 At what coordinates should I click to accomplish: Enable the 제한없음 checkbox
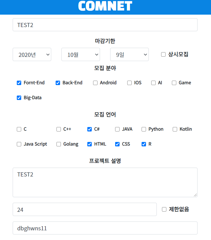(x=164, y=209)
